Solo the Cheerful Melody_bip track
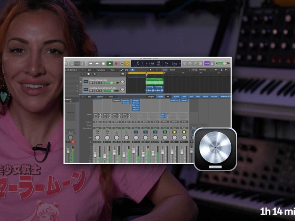295x221 pixels. pyautogui.click(x=94, y=83)
